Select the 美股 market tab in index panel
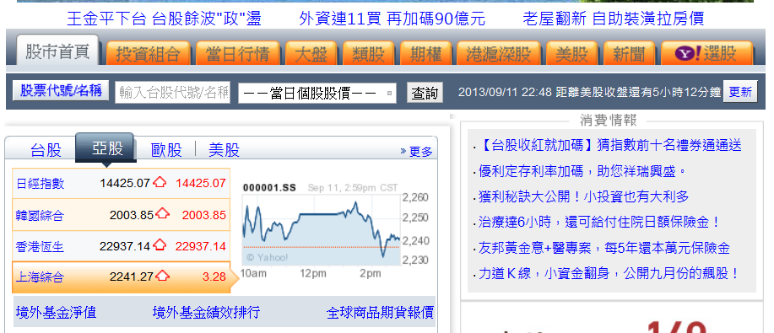The image size is (774, 333). tap(224, 150)
